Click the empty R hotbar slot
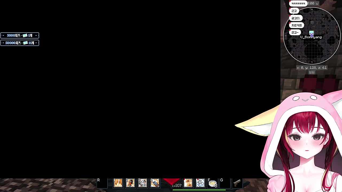The image size is (342, 192). [x=102, y=183]
